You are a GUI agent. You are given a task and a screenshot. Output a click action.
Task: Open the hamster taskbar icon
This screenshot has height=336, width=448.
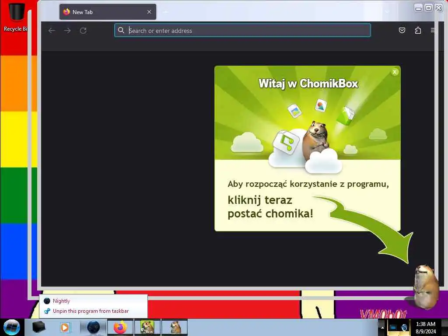point(174,327)
